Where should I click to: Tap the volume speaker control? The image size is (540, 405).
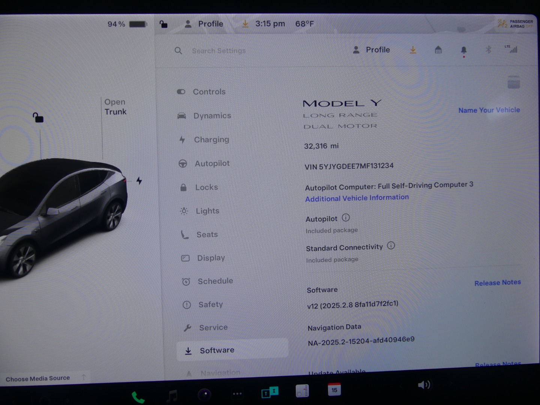(424, 385)
